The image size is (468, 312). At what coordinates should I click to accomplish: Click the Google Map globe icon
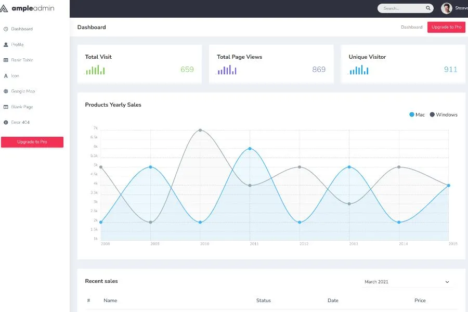6,92
